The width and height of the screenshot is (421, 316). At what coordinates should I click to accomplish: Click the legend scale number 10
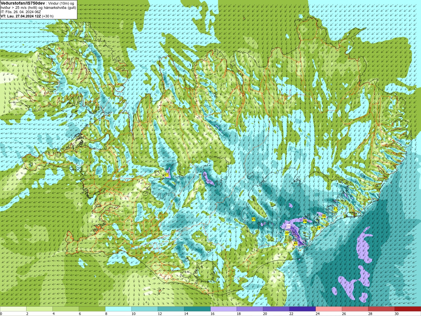134,314
